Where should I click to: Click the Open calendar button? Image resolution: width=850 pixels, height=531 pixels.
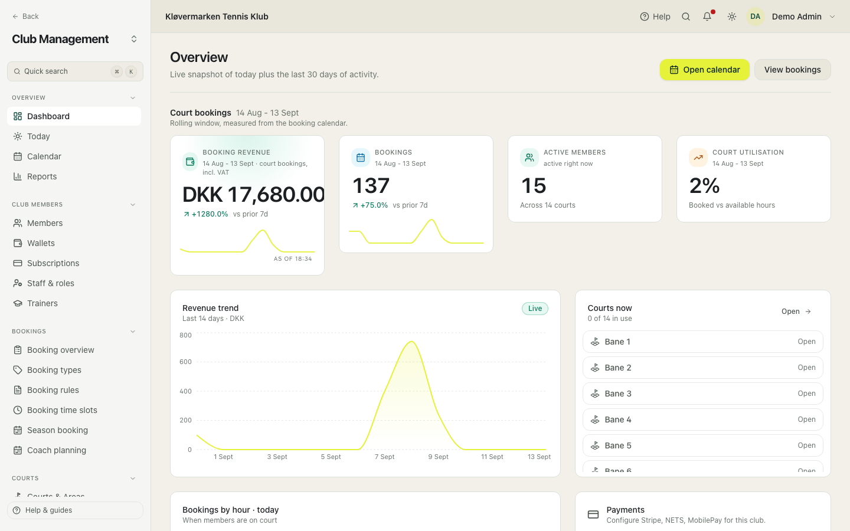click(x=705, y=70)
